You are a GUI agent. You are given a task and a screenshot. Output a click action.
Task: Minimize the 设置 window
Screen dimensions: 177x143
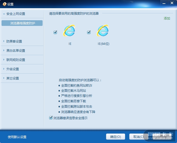pyautogui.click(x=164, y=3)
